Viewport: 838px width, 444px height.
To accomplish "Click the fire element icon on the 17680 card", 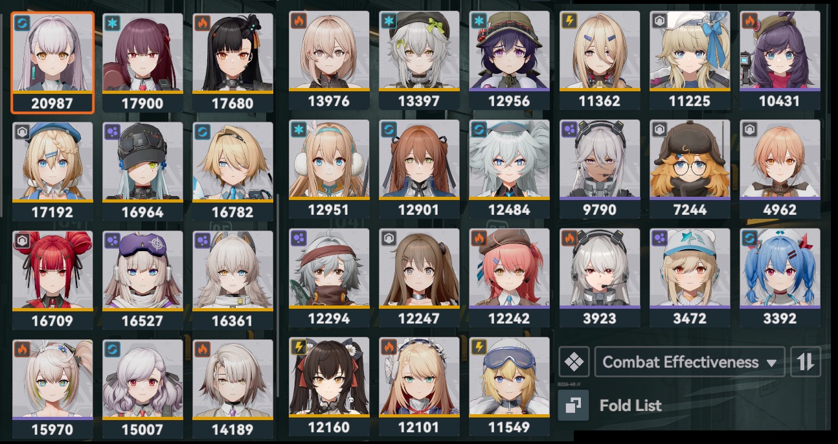I will pyautogui.click(x=201, y=23).
